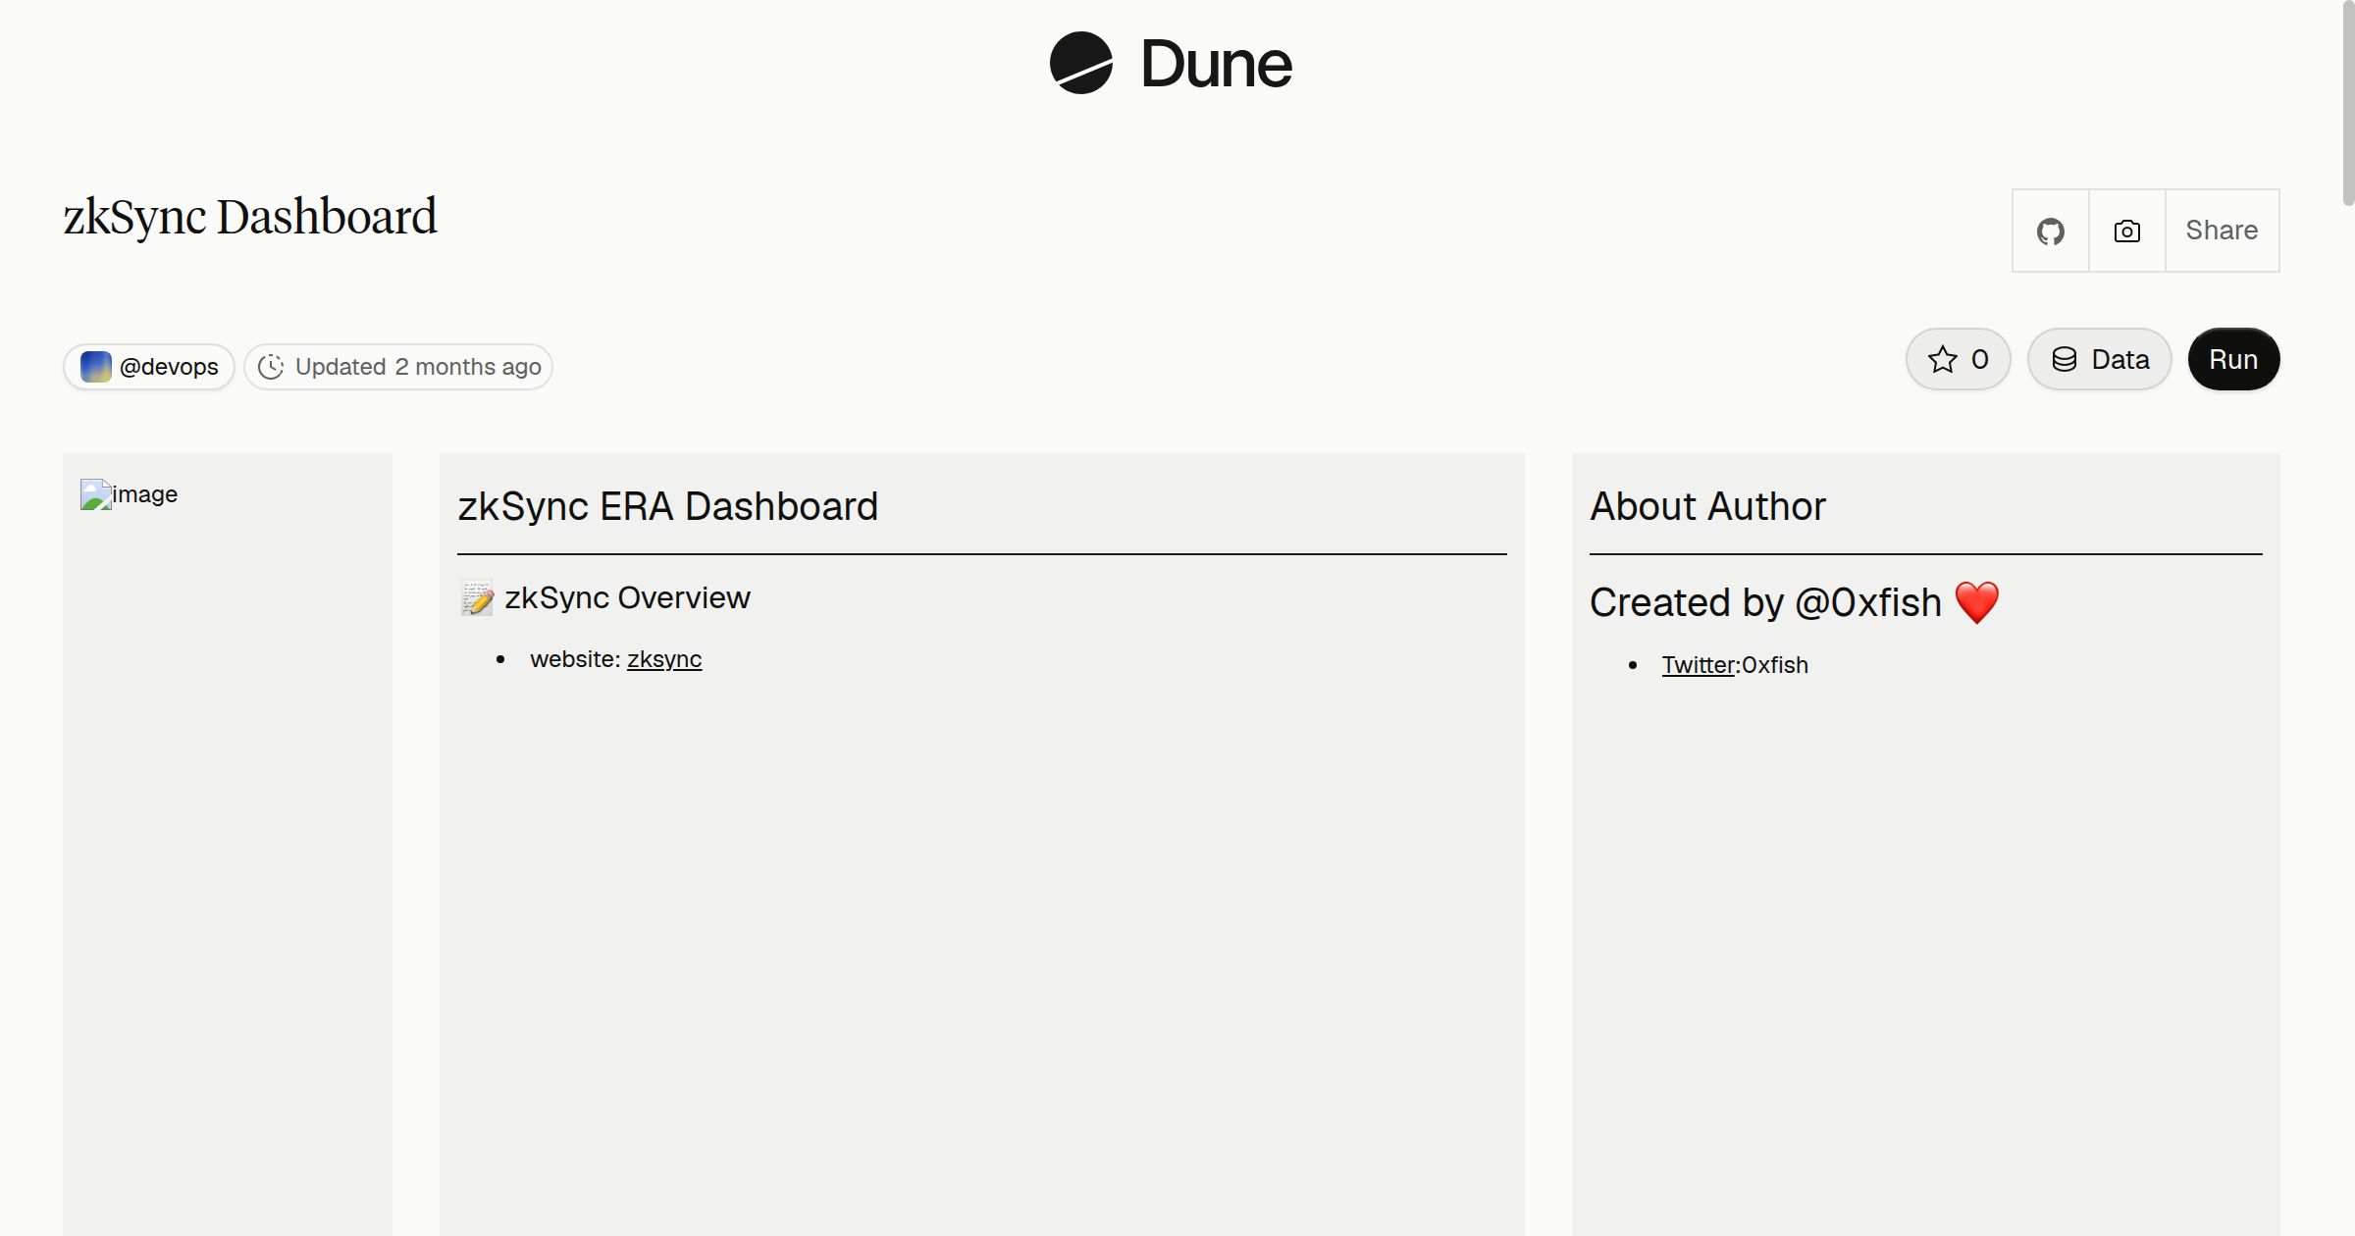Star this dashboard
The image size is (2355, 1236).
(x=1959, y=359)
